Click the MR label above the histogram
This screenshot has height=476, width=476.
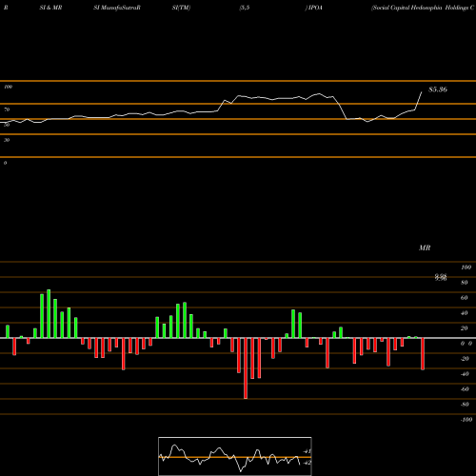[x=425, y=248]
